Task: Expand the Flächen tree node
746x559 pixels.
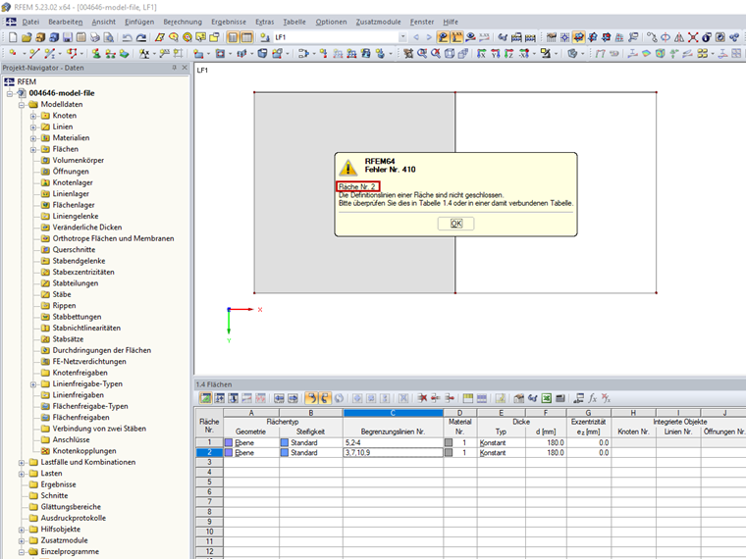Action: coord(33,149)
